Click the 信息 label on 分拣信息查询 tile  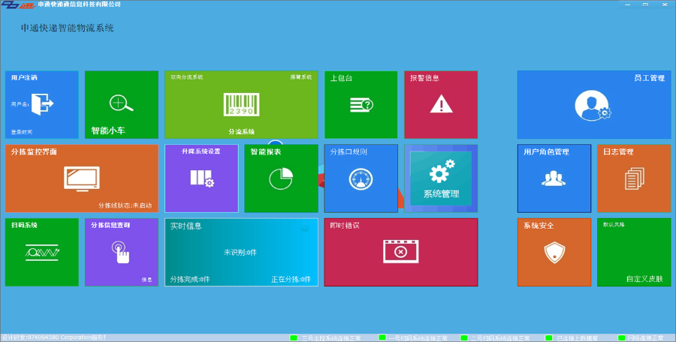pos(147,280)
